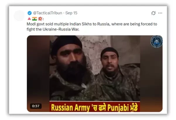The image size is (176, 120).
Task: Click the Grok slashed-circle icon
Action: point(153,13)
